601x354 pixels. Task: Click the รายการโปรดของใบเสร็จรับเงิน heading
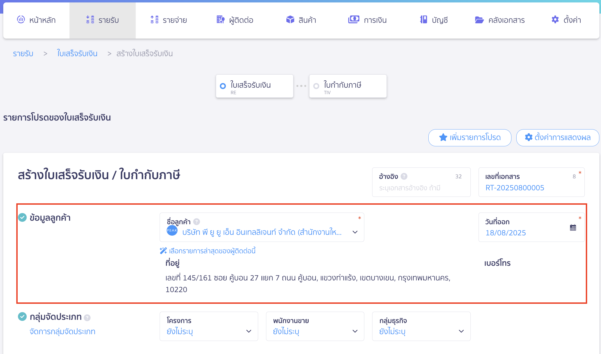coord(57,118)
